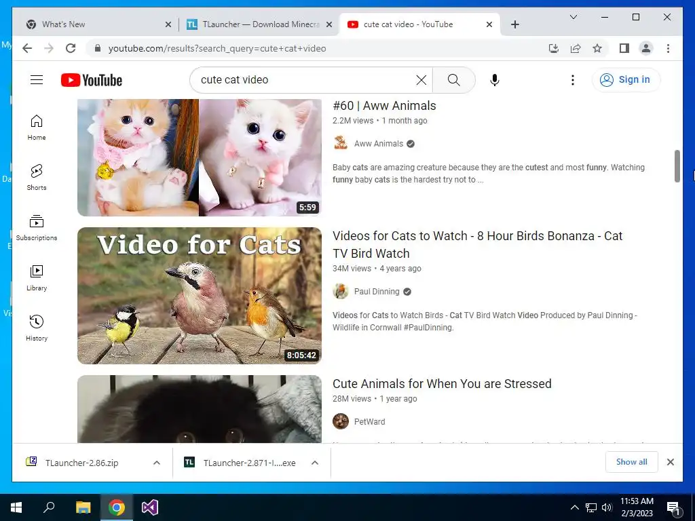The image size is (695, 521).
Task: Close the What's New tab
Action: coord(168,25)
